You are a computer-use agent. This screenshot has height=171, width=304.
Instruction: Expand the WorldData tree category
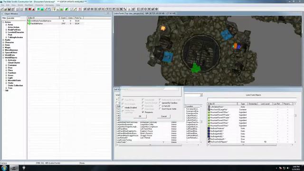[x=3, y=55]
